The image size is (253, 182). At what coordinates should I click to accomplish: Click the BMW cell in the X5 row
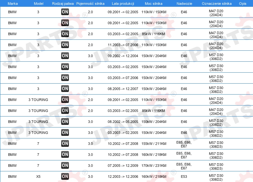pyautogui.click(x=12, y=177)
